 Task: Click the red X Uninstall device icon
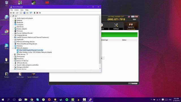coord(37,13)
